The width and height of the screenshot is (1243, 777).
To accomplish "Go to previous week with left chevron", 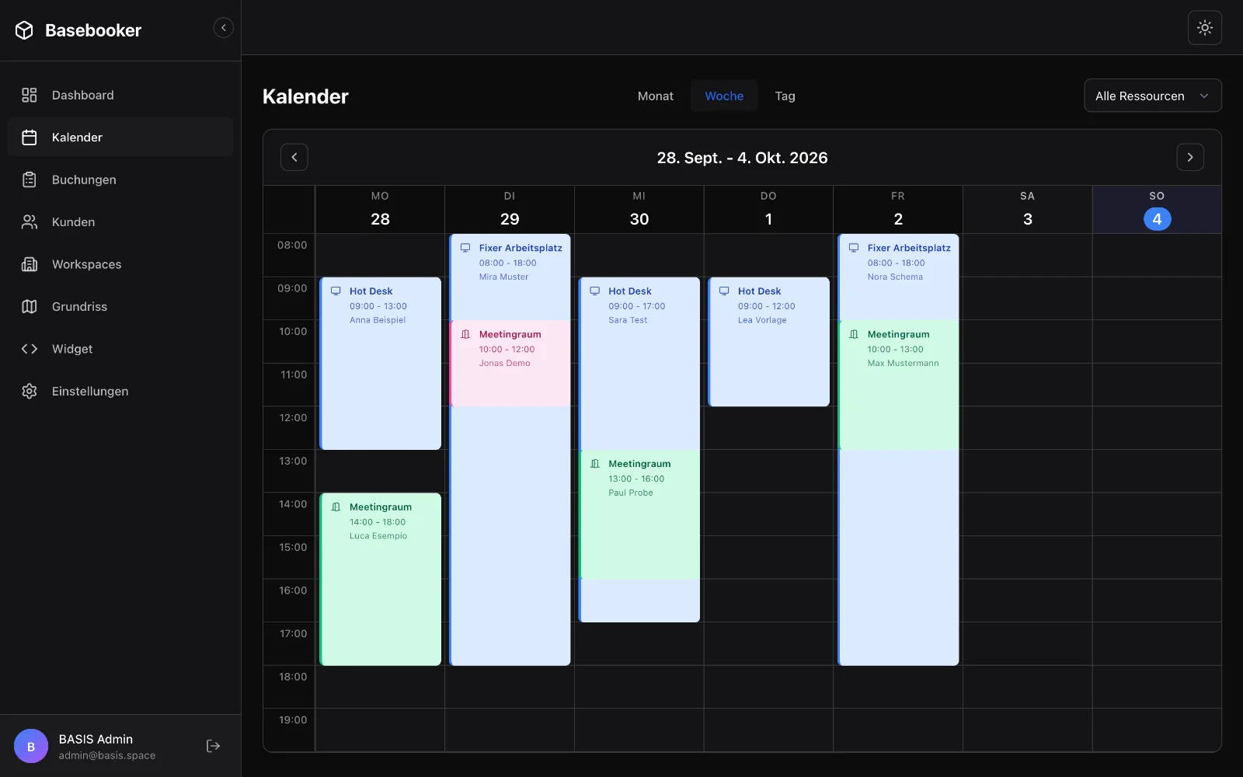I will tap(294, 158).
